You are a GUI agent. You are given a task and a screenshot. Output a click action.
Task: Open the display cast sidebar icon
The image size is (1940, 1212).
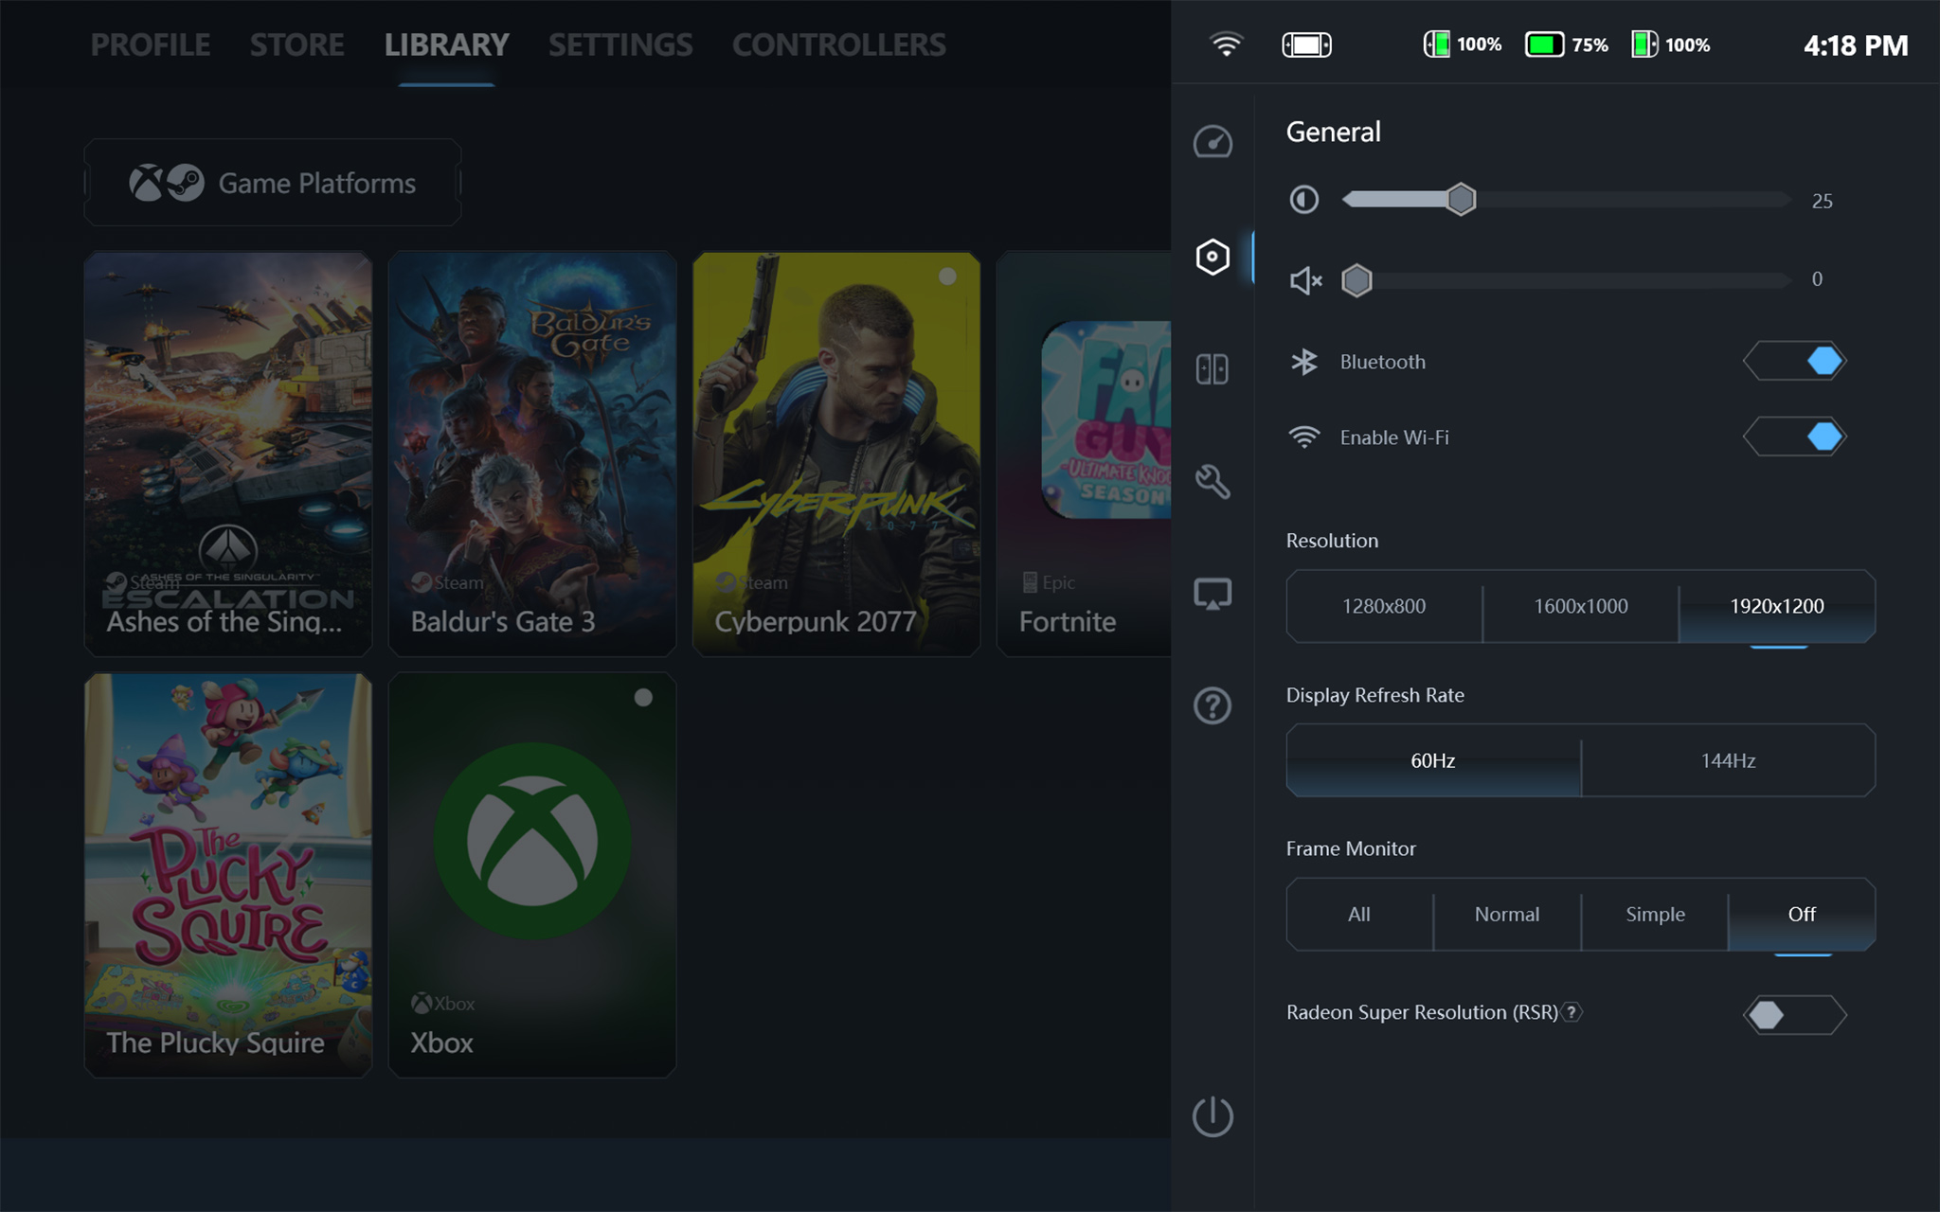1212,595
